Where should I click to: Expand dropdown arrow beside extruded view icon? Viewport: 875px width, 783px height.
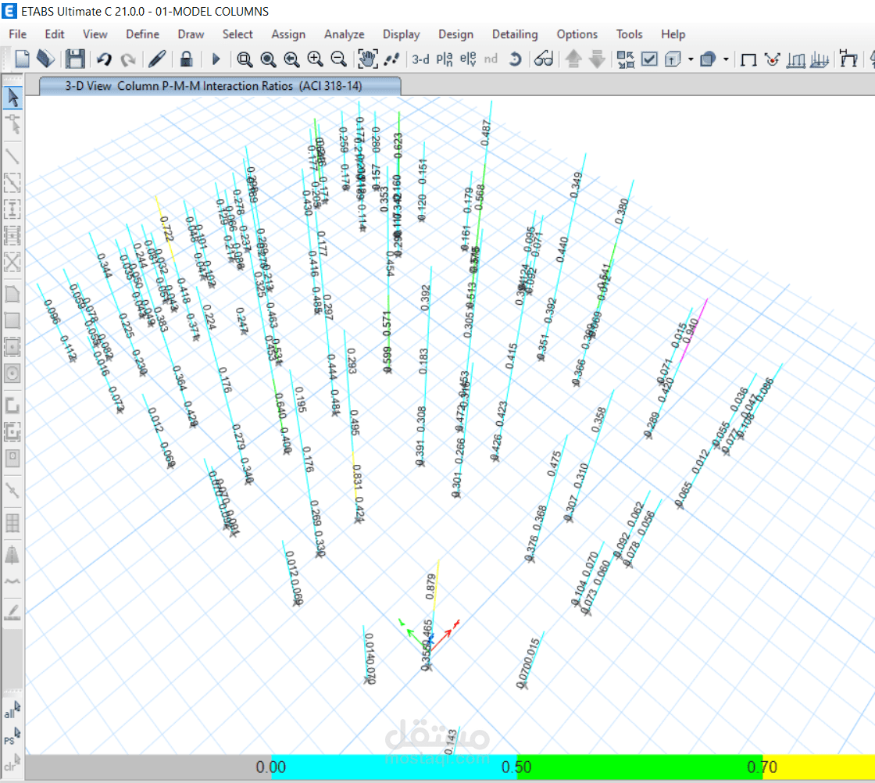pos(726,59)
